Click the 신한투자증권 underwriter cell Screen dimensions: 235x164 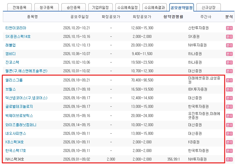click(198, 28)
